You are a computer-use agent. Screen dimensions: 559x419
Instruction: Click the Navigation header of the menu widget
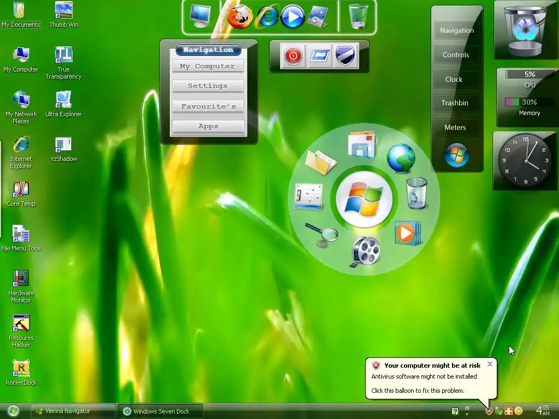coord(208,50)
